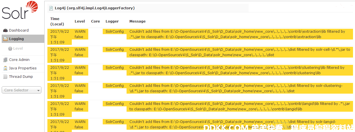Click the WARN level in contrib\clustering row
This screenshot has height=132, width=355.
(x=80, y=70)
